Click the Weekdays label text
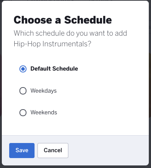 tap(43, 91)
